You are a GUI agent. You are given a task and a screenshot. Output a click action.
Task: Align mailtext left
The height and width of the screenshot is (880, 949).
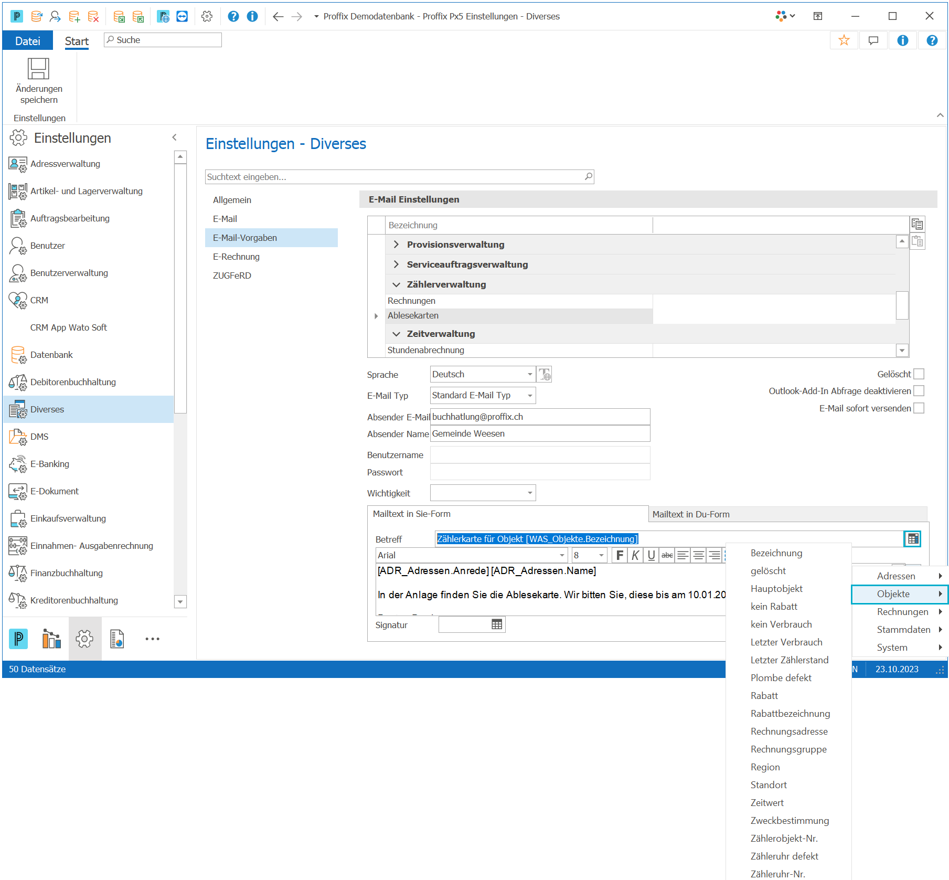tap(683, 555)
